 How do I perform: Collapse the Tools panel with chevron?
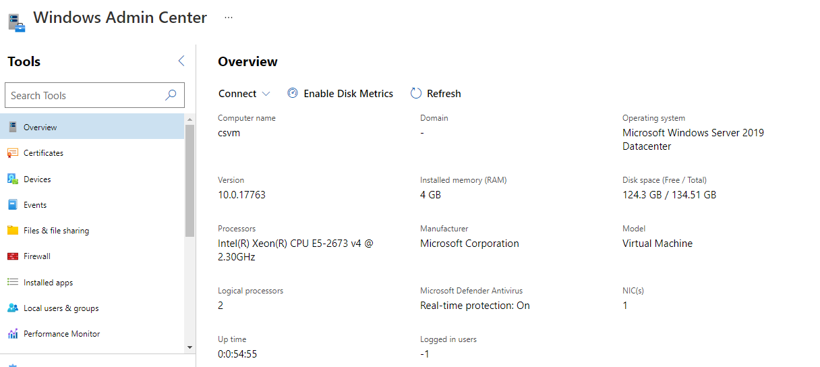pyautogui.click(x=181, y=61)
